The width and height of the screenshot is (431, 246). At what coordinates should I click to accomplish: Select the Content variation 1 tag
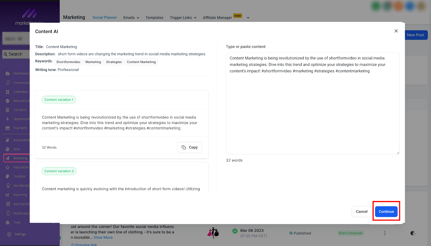59,100
